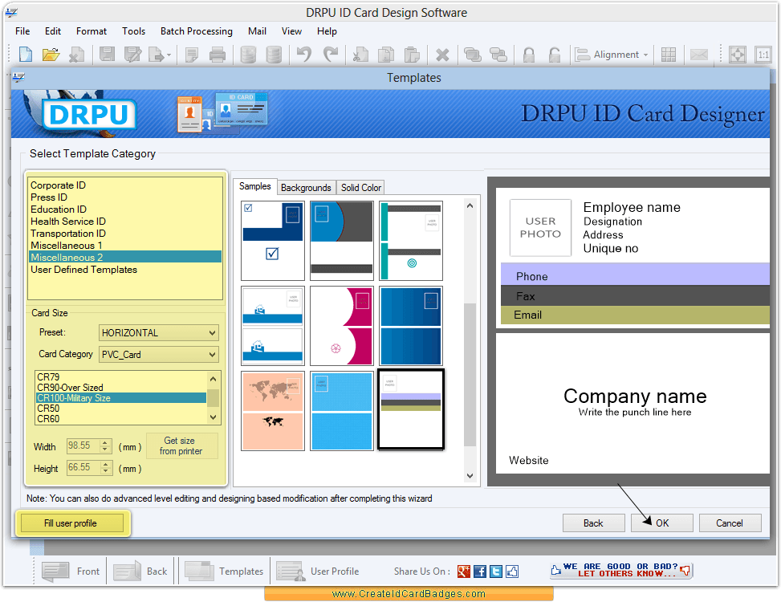Viewport: 781px width, 602px height.
Task: Click the envelope mail toolbar icon
Action: pyautogui.click(x=699, y=55)
